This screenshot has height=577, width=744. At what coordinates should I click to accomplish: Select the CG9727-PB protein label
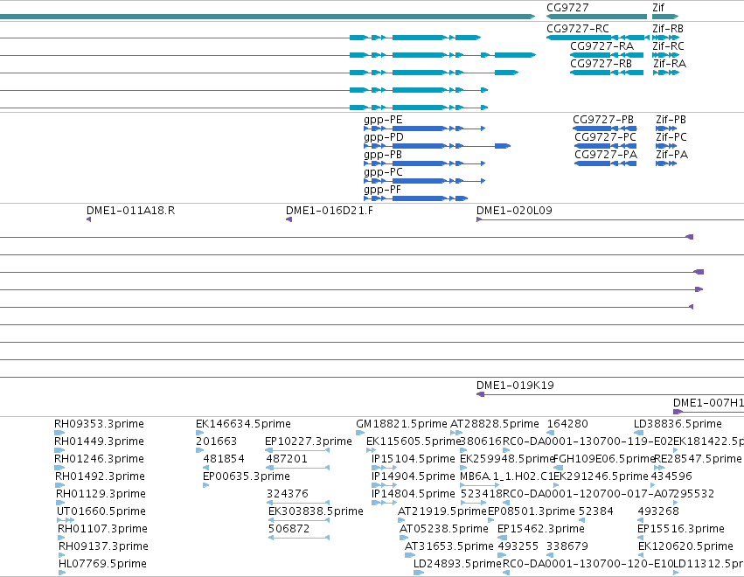pyautogui.click(x=603, y=120)
